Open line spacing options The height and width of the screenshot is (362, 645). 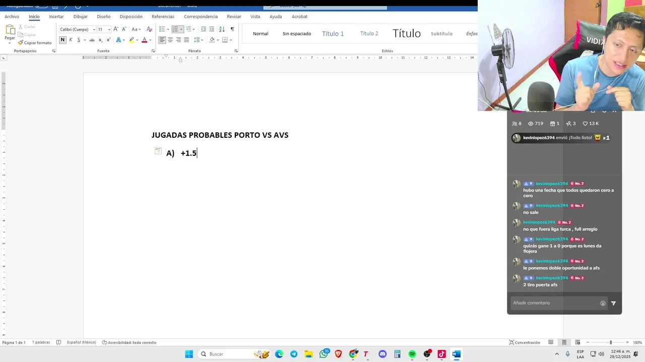(x=197, y=40)
